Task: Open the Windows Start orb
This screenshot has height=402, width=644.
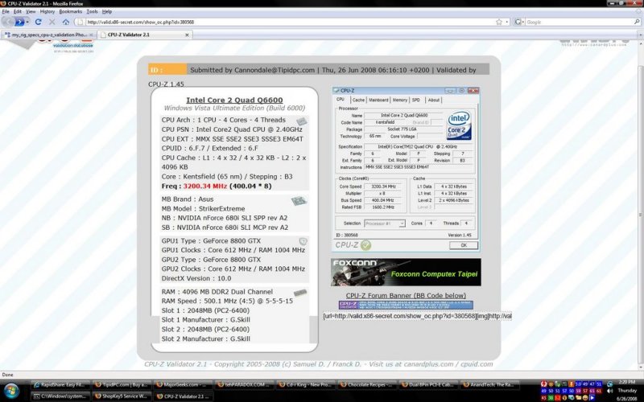Action: 11,390
